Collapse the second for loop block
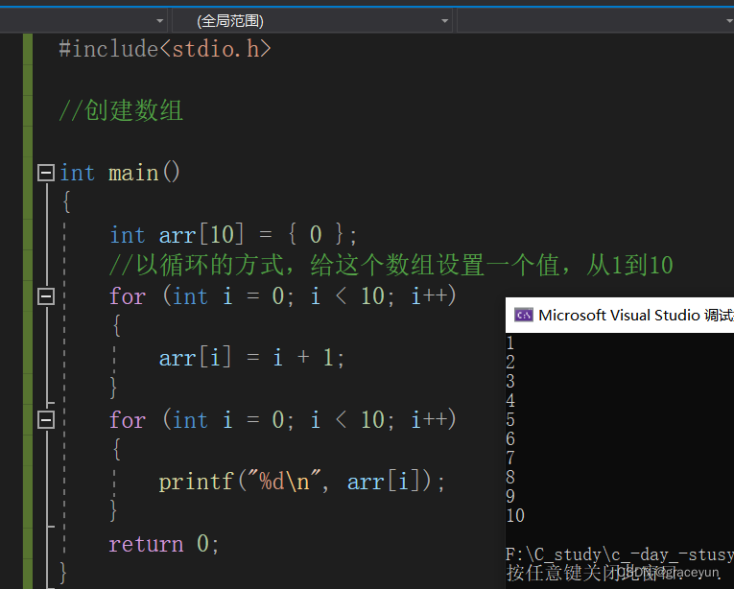The image size is (734, 589). [x=46, y=420]
